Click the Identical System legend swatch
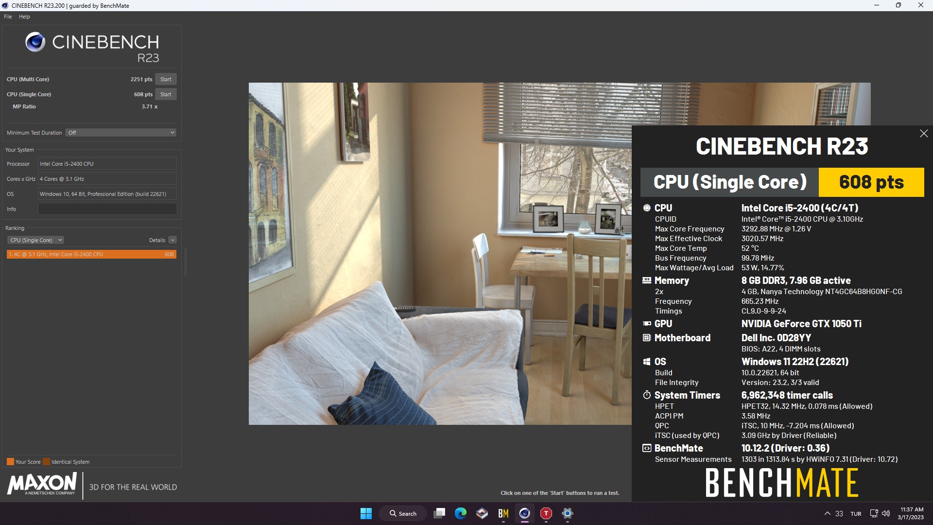 point(46,462)
